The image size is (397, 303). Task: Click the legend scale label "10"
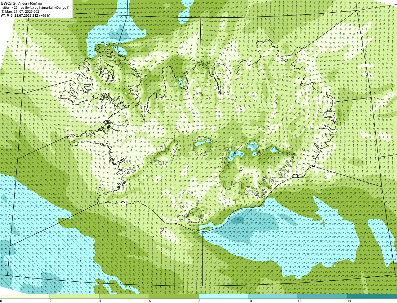point(250,301)
